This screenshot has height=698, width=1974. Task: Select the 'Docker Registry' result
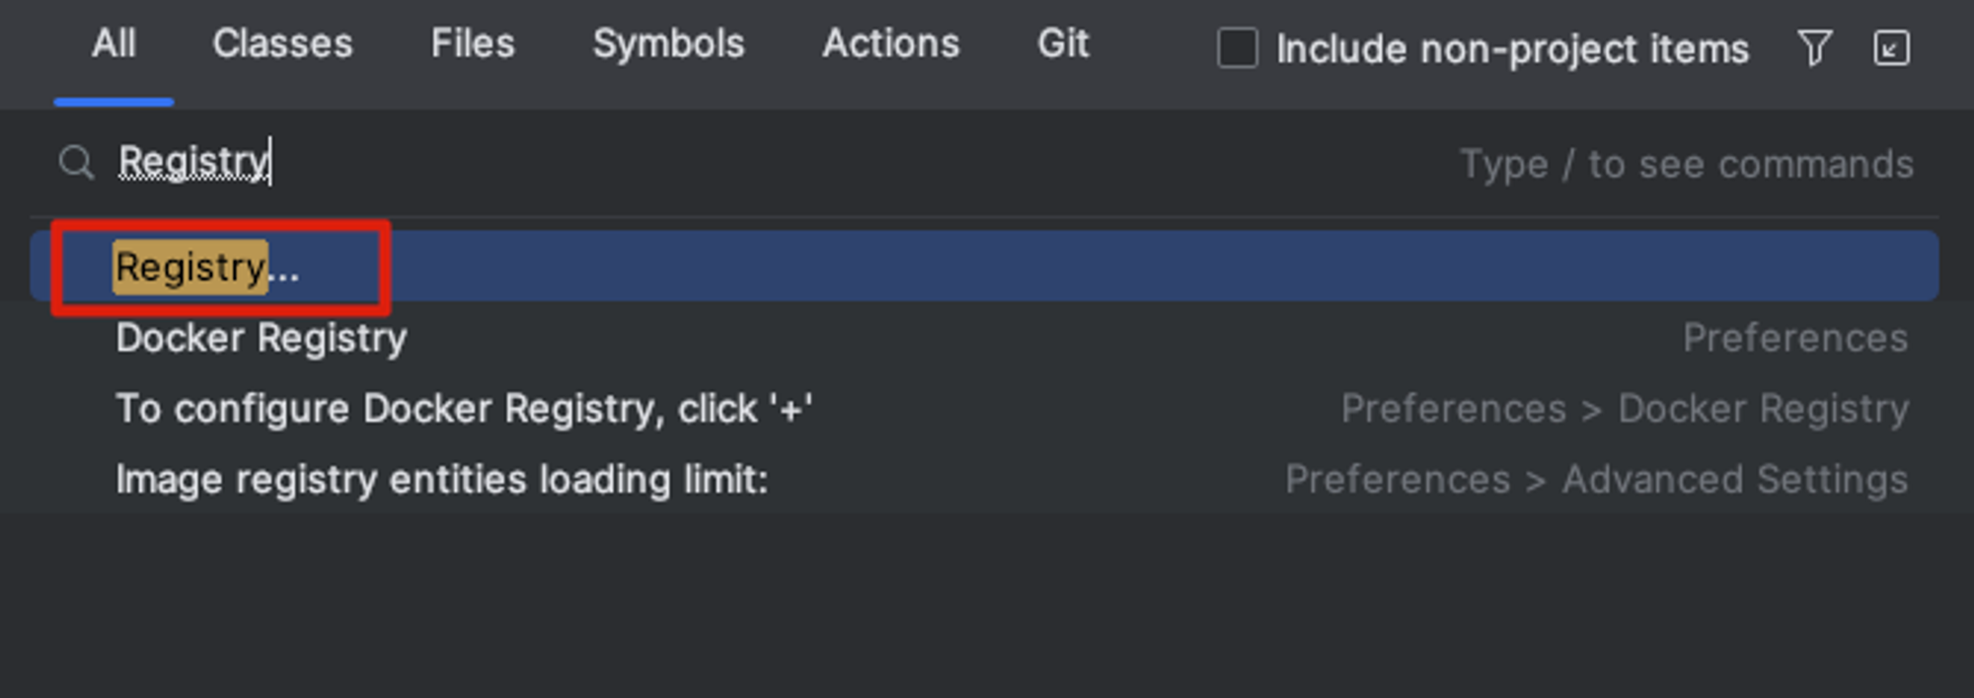[984, 339]
